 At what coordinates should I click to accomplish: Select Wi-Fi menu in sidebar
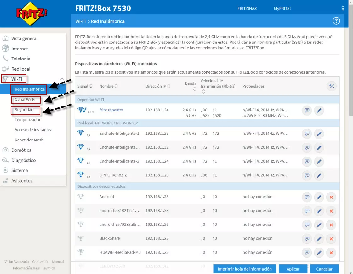[17, 79]
